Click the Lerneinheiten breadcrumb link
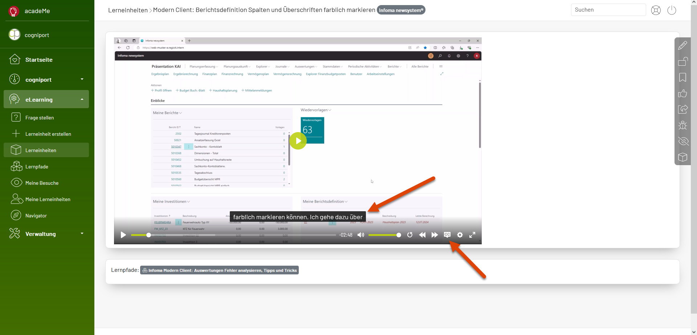697x335 pixels. [128, 10]
